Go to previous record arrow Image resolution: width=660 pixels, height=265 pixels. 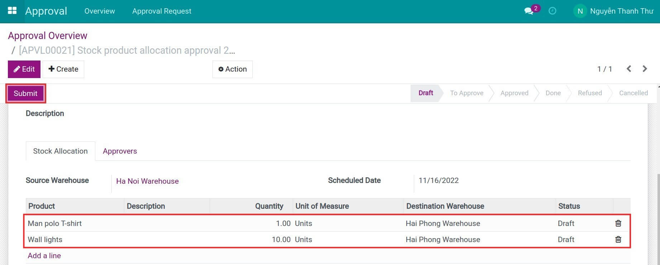pos(629,69)
